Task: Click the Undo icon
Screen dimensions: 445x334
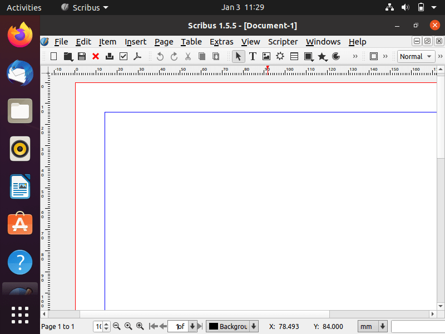Action: 160,56
